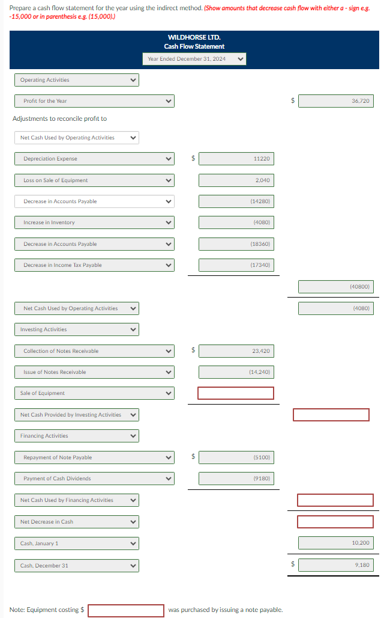Click the (5100) Repayment of Note Payable amount
The image size is (384, 618).
click(x=236, y=457)
